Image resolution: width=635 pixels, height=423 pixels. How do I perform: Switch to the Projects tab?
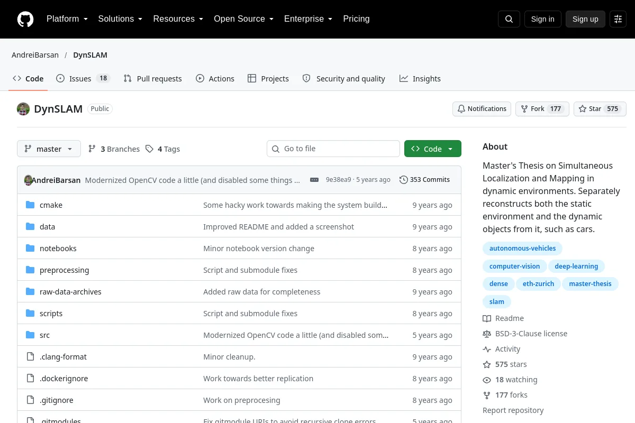[x=268, y=78]
